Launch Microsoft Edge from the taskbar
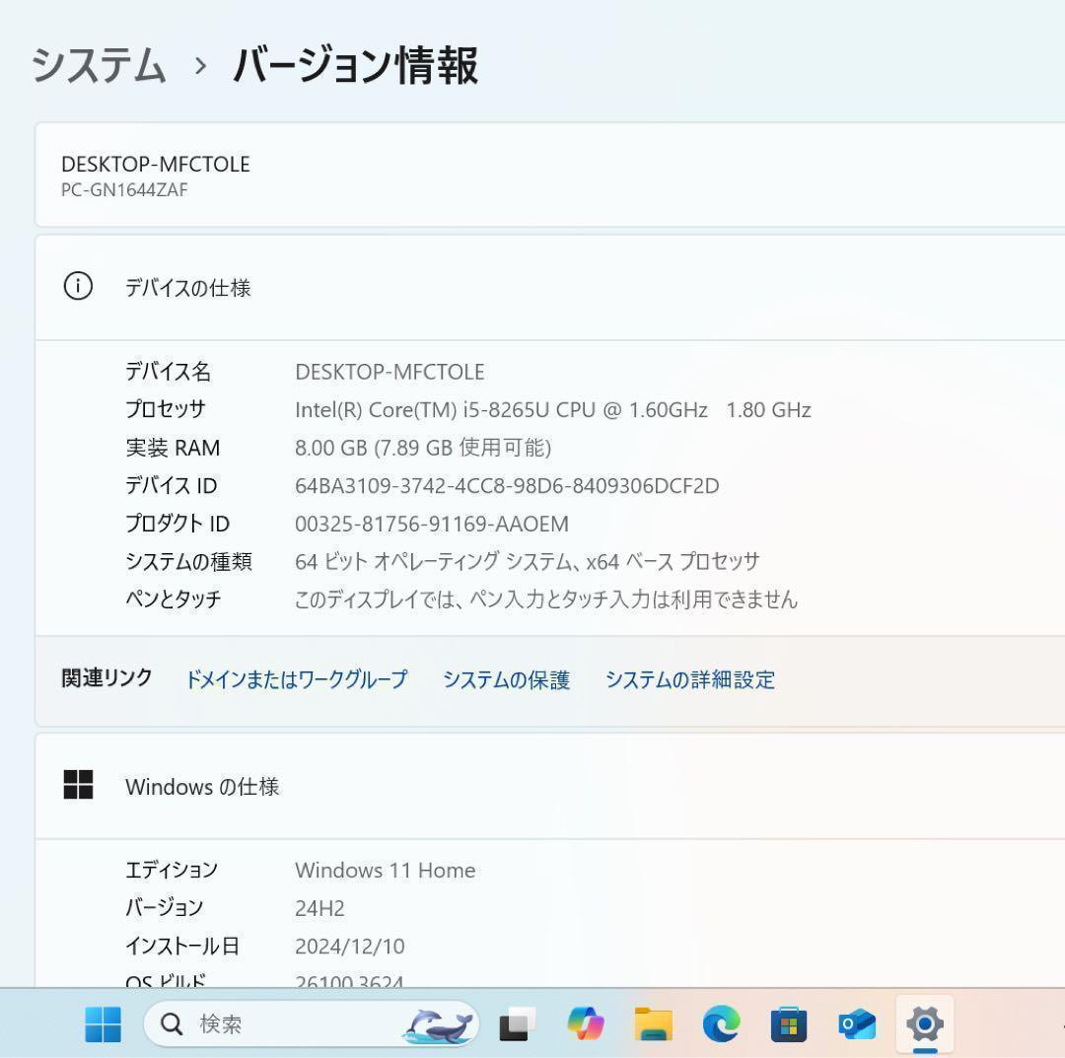Screen dimensions: 1065x1058 point(721,1024)
